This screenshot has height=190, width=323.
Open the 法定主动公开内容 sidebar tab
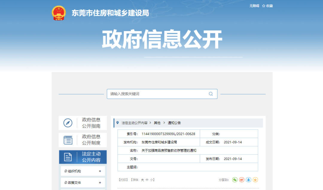(83, 157)
